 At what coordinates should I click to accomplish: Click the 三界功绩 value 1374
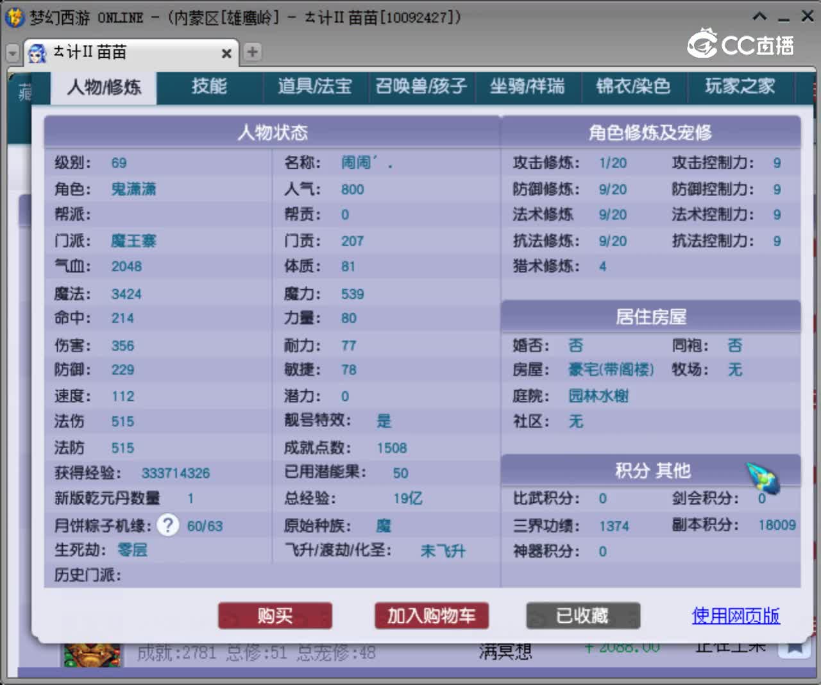pos(614,527)
